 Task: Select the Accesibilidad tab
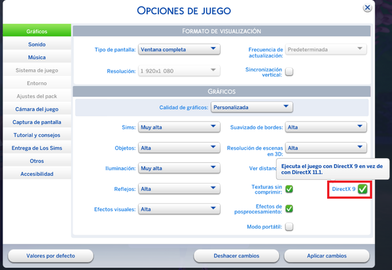pyautogui.click(x=37, y=174)
